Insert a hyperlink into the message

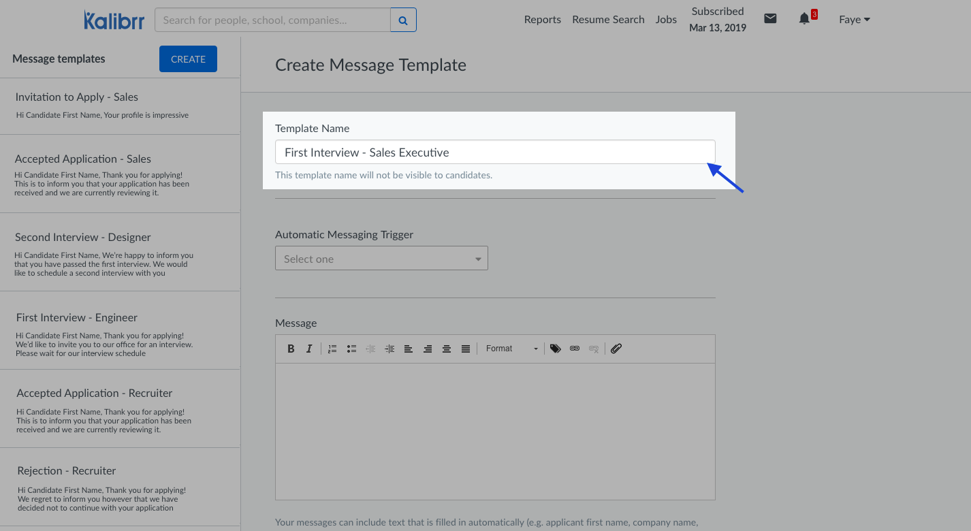[575, 348]
